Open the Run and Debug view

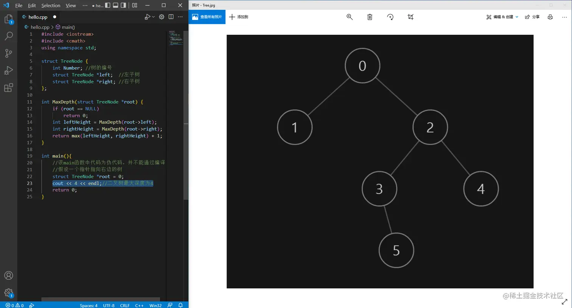point(8,71)
